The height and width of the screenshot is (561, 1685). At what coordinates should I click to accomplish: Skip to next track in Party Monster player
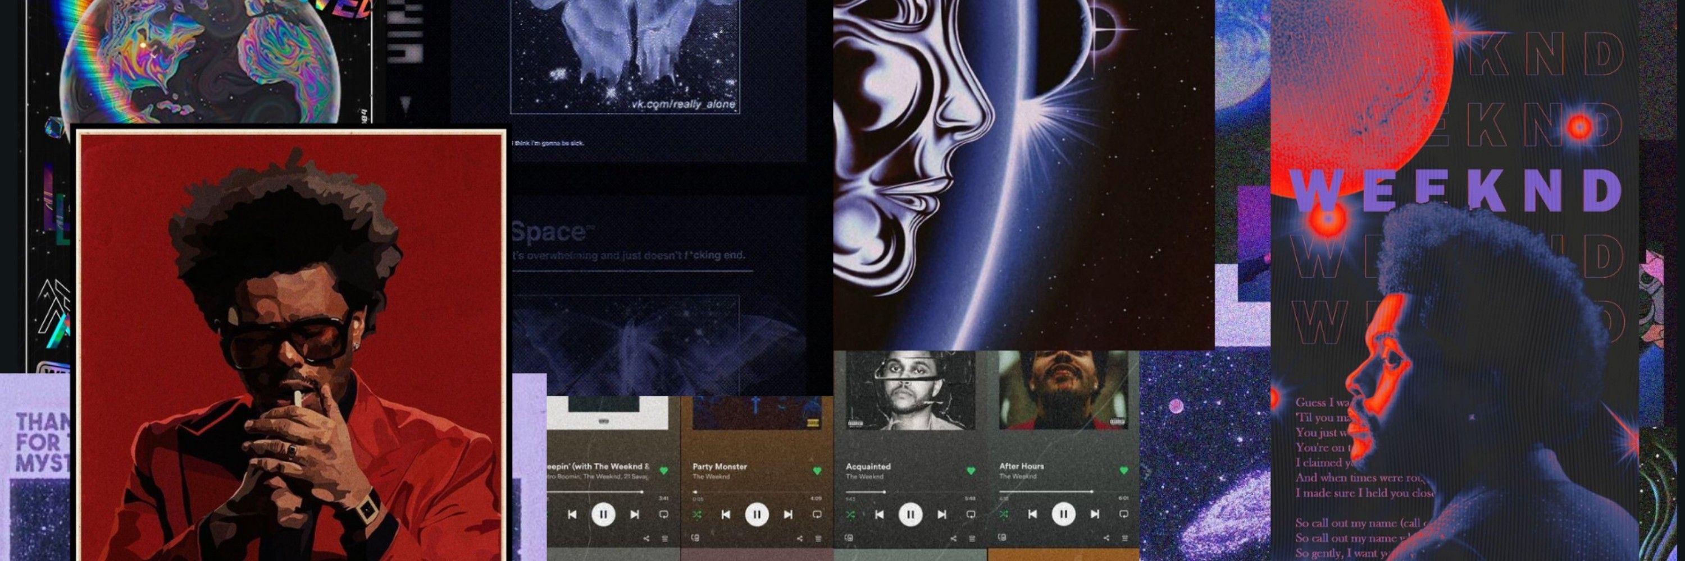pyautogui.click(x=788, y=514)
